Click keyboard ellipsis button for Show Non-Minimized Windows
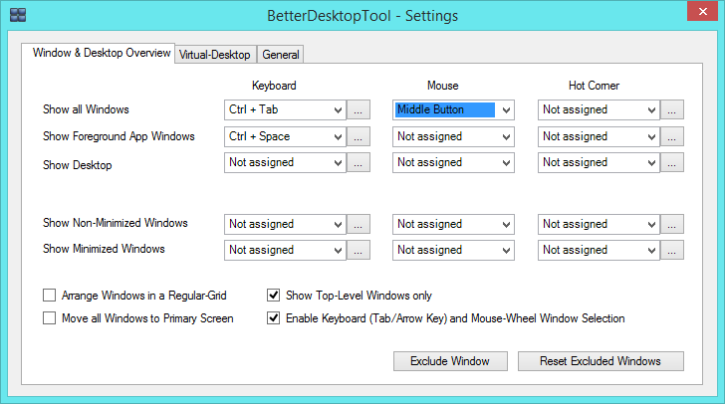 pyautogui.click(x=359, y=224)
